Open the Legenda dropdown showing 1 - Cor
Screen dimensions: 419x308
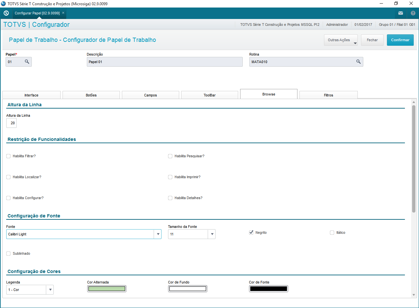pos(30,290)
